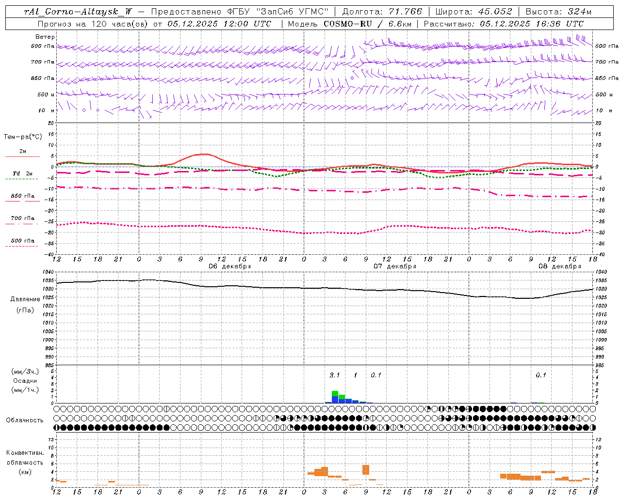Screen dimensions: 621x496
Task: Click the 850 гПа temperature legend entry
Action: tap(23, 196)
